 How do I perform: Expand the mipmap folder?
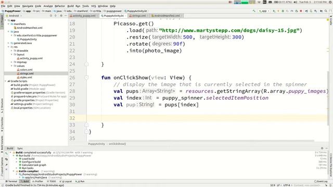point(11,62)
